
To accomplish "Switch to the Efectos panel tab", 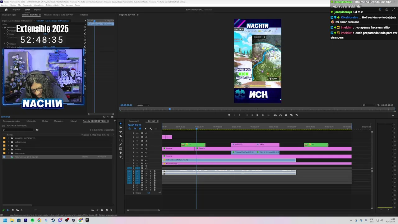I will [x=45, y=121].
